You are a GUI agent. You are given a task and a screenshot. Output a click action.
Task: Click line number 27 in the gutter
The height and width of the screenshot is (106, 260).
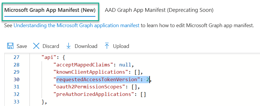tap(16, 57)
